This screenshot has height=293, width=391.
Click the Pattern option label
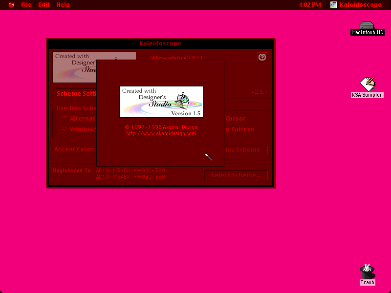(242, 129)
